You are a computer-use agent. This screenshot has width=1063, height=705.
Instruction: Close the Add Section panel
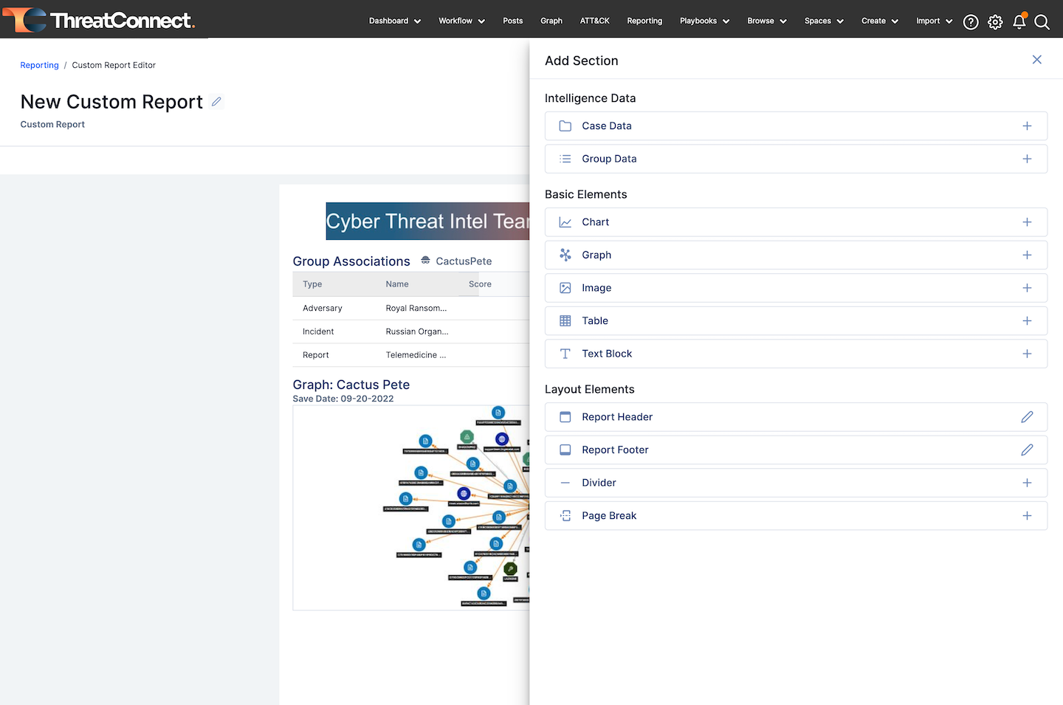click(x=1036, y=60)
